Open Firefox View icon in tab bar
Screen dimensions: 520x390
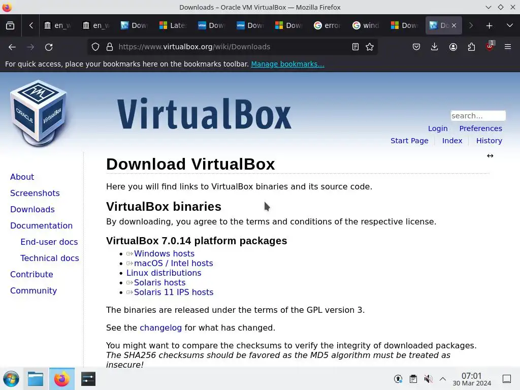(x=10, y=25)
